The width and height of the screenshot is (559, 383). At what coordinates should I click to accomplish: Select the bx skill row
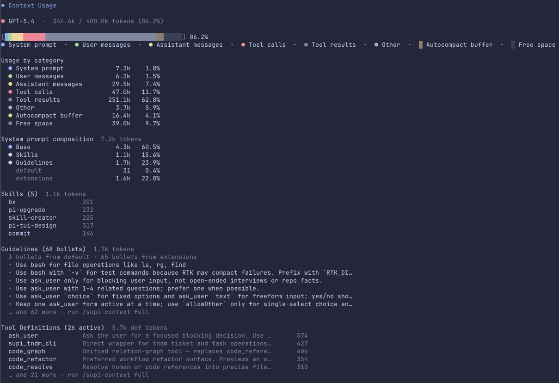(51, 202)
